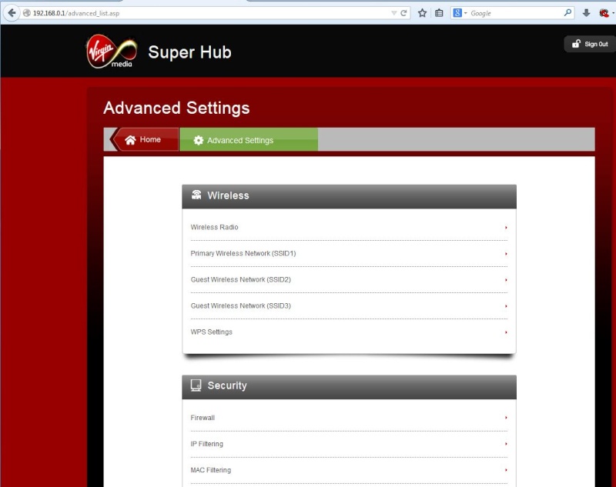616x487 pixels.
Task: Open Firewall settings
Action: (x=349, y=418)
